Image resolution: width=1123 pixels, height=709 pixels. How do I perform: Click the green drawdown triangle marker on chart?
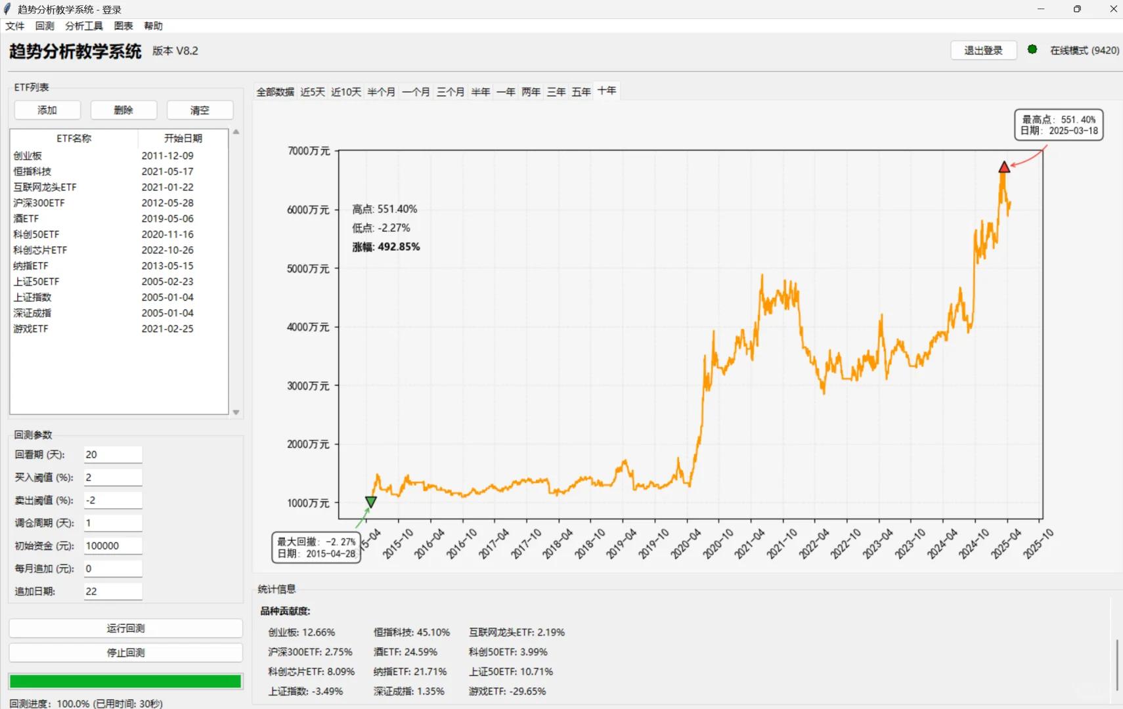tap(370, 502)
